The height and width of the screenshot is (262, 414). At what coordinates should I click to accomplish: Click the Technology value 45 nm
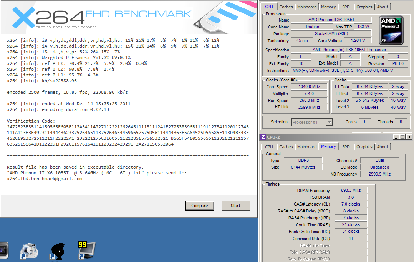click(302, 40)
